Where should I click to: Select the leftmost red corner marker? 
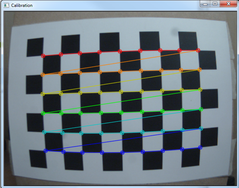click(43, 56)
